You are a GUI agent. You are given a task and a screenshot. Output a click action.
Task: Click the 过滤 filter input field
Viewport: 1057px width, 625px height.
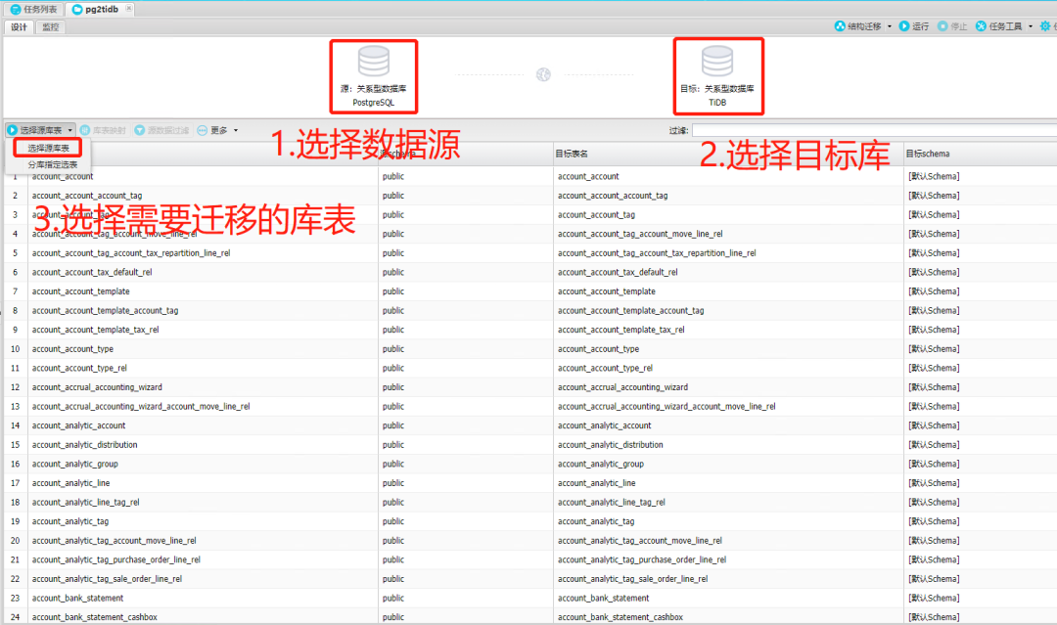click(x=874, y=130)
